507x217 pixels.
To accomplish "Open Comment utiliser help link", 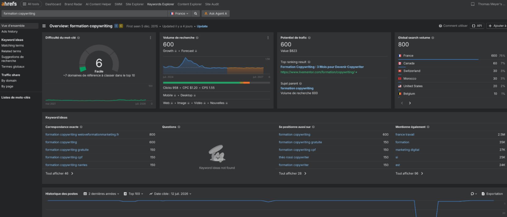I will 453,26.
